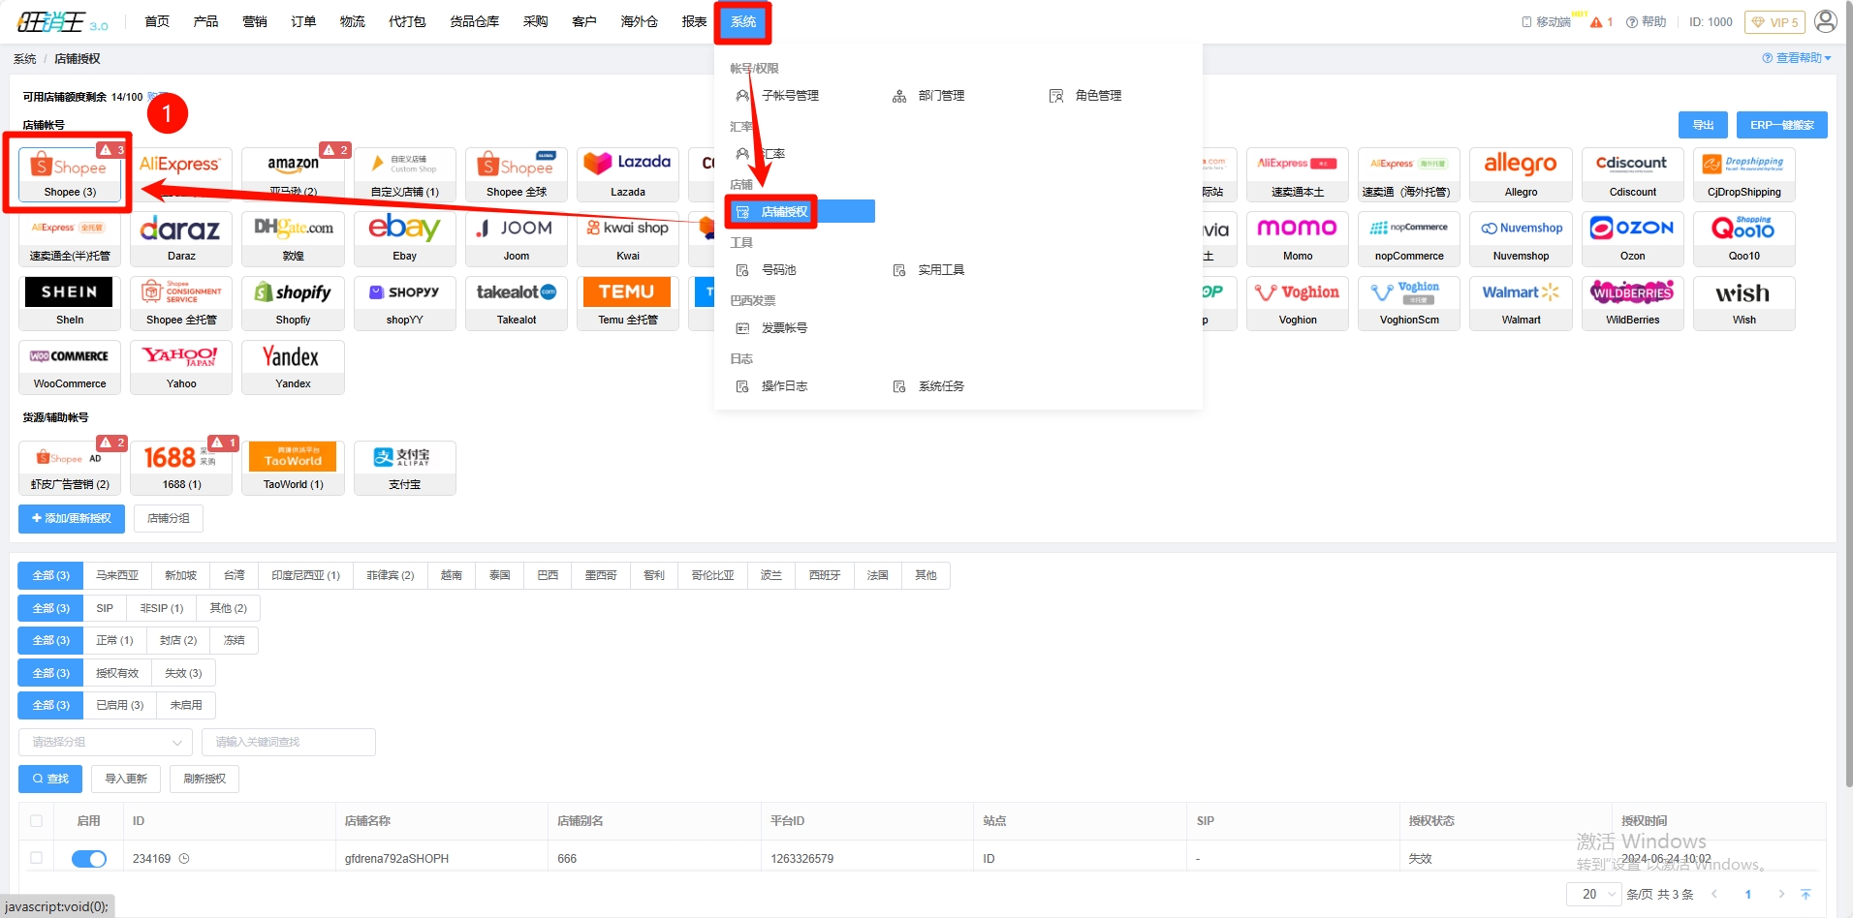This screenshot has width=1853, height=918.
Task: Open the 子帐号管理 menu entry
Action: point(789,96)
